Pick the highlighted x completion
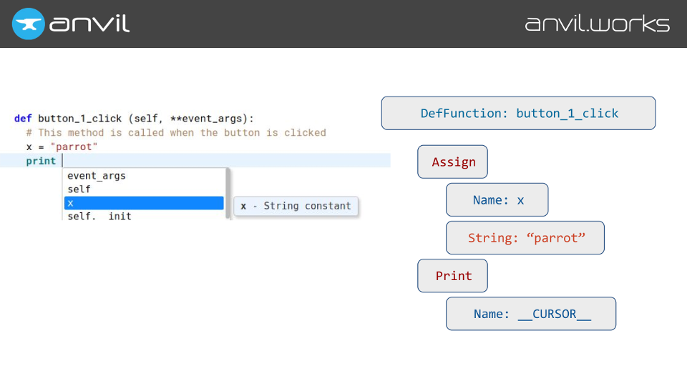The image size is (687, 386). 143,203
